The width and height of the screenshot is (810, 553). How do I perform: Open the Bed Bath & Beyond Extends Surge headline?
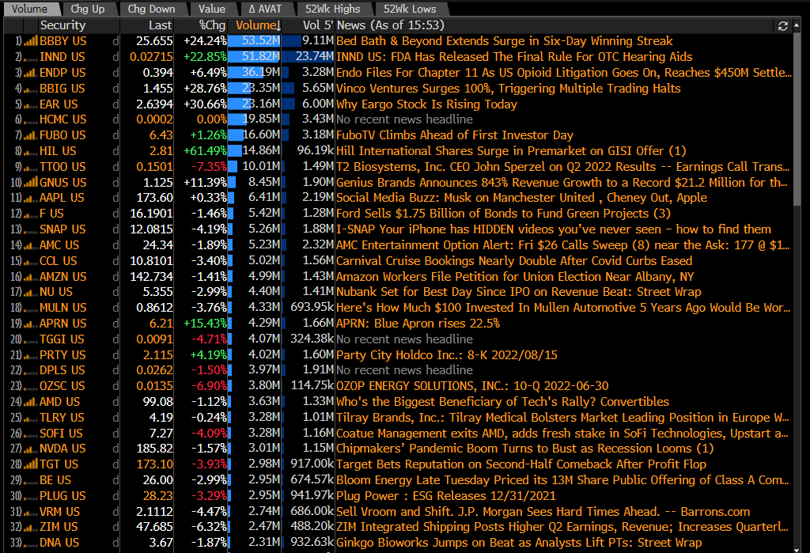pyautogui.click(x=504, y=41)
